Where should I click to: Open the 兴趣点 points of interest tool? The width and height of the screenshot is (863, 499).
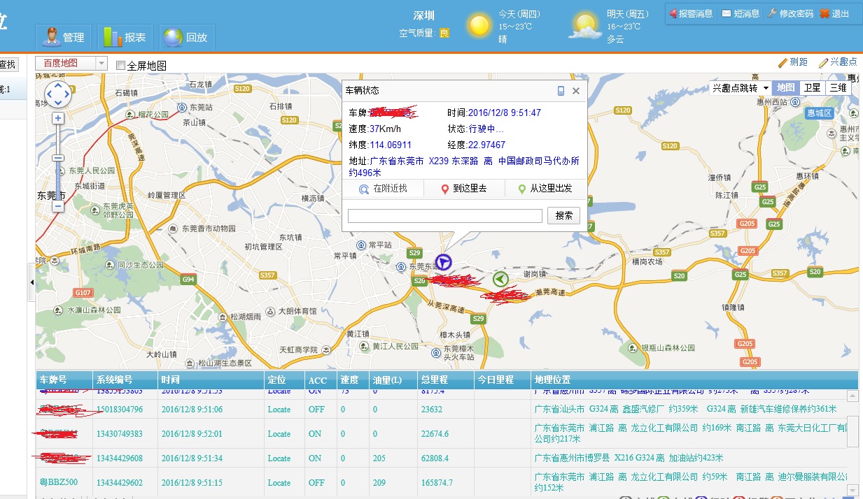coord(839,62)
